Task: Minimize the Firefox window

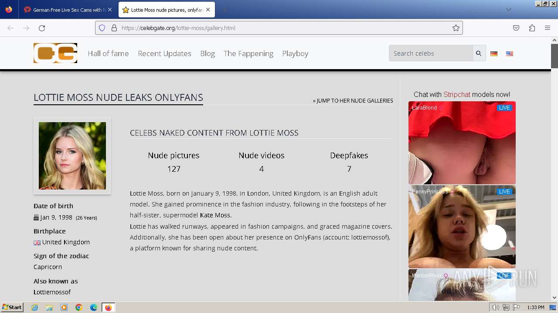Action: pyautogui.click(x=538, y=3)
